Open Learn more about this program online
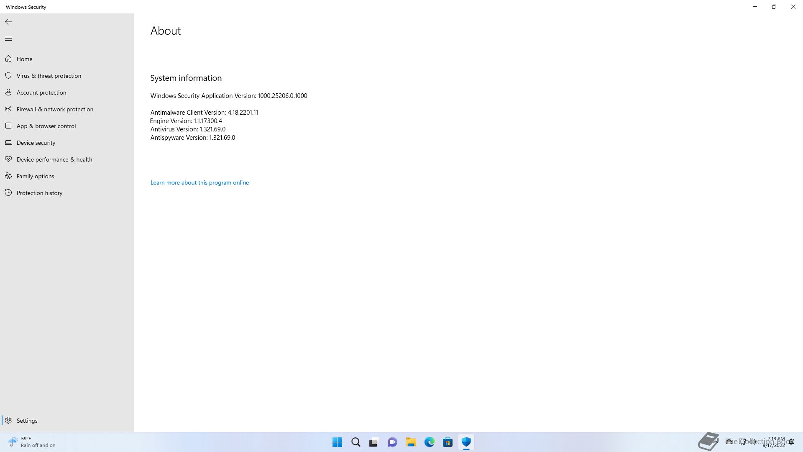803x452 pixels. 199,182
